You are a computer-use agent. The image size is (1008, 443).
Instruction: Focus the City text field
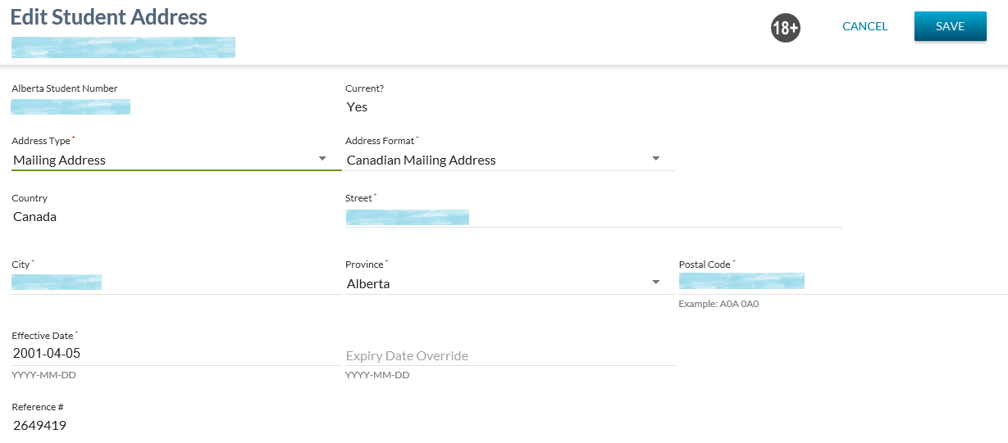176,283
